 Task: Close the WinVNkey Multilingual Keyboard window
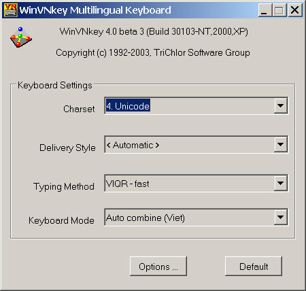pyautogui.click(x=295, y=10)
